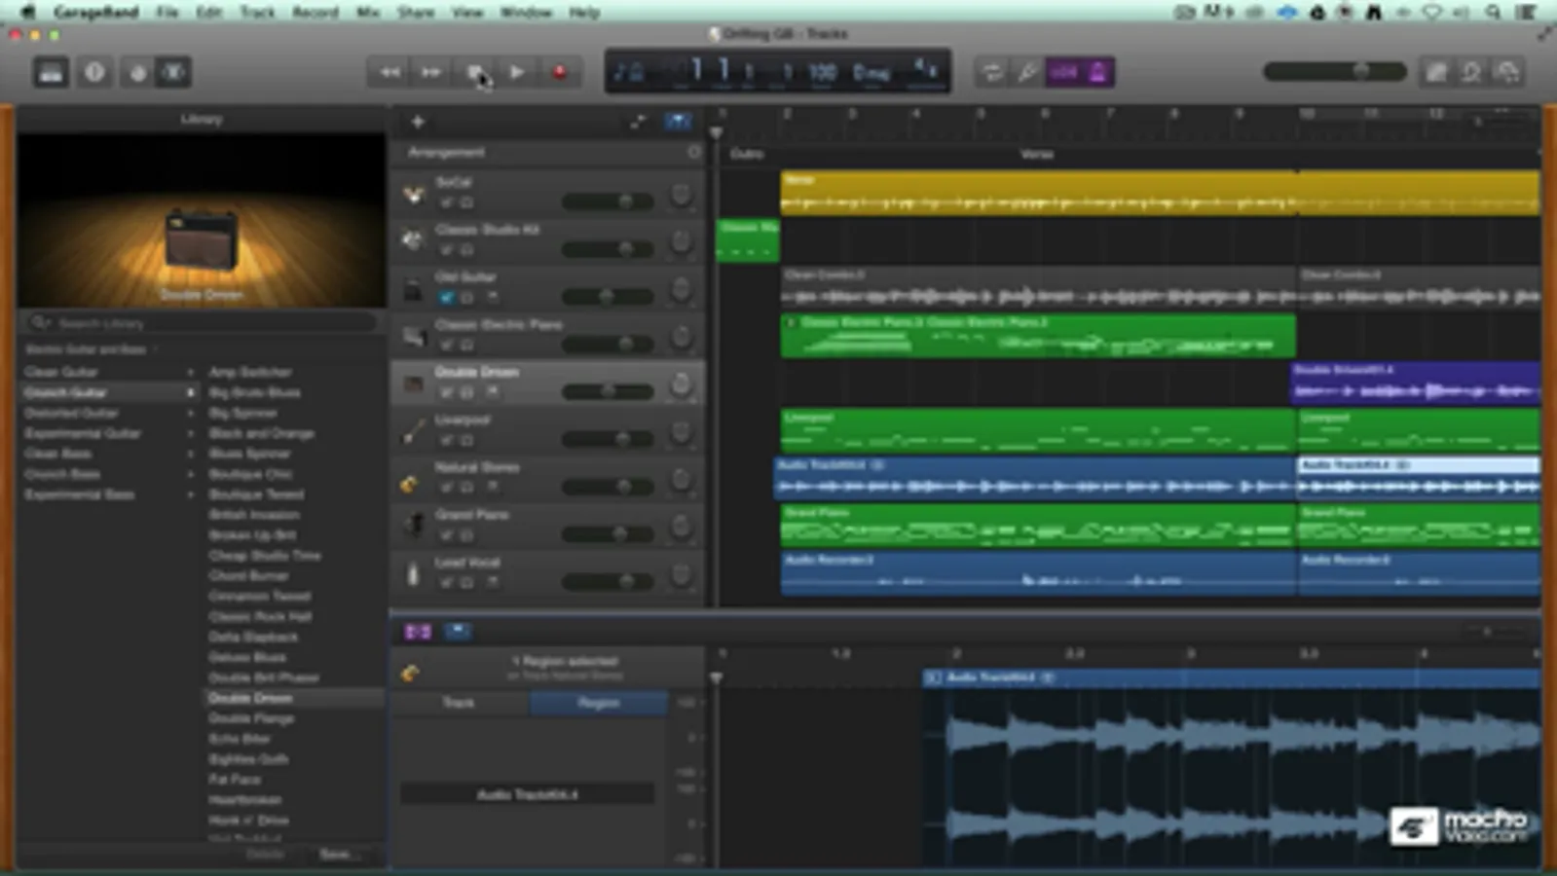Select the Classic Studio Kit track icon

pyautogui.click(x=414, y=239)
